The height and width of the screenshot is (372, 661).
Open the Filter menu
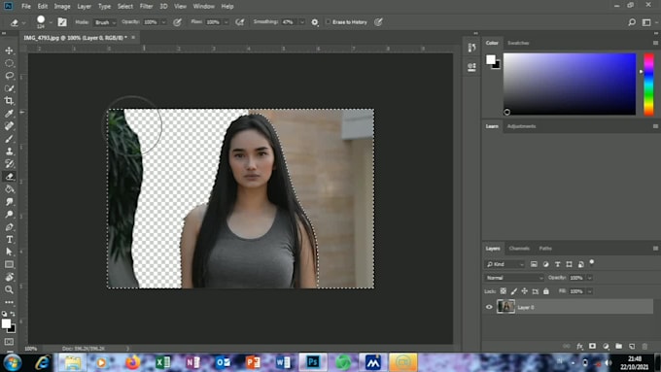coord(146,7)
